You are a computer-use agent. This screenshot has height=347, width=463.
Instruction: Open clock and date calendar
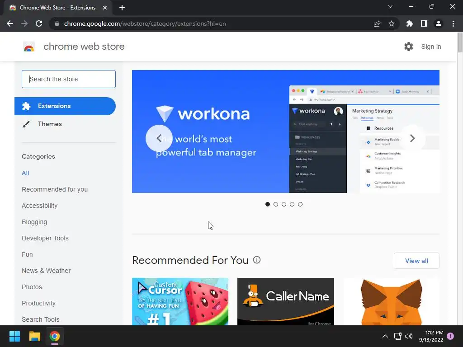(x=431, y=336)
